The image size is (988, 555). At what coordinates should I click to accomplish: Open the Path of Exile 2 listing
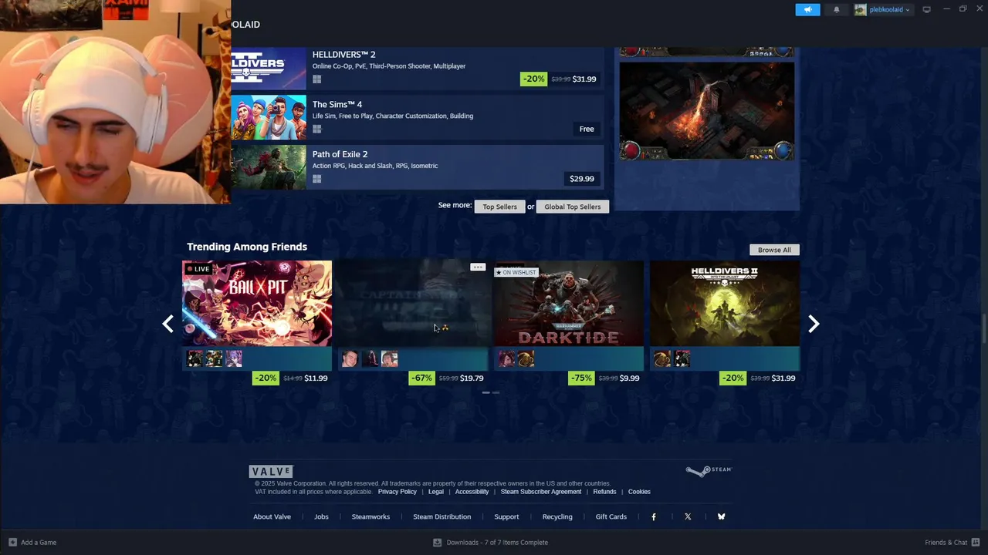(x=417, y=167)
